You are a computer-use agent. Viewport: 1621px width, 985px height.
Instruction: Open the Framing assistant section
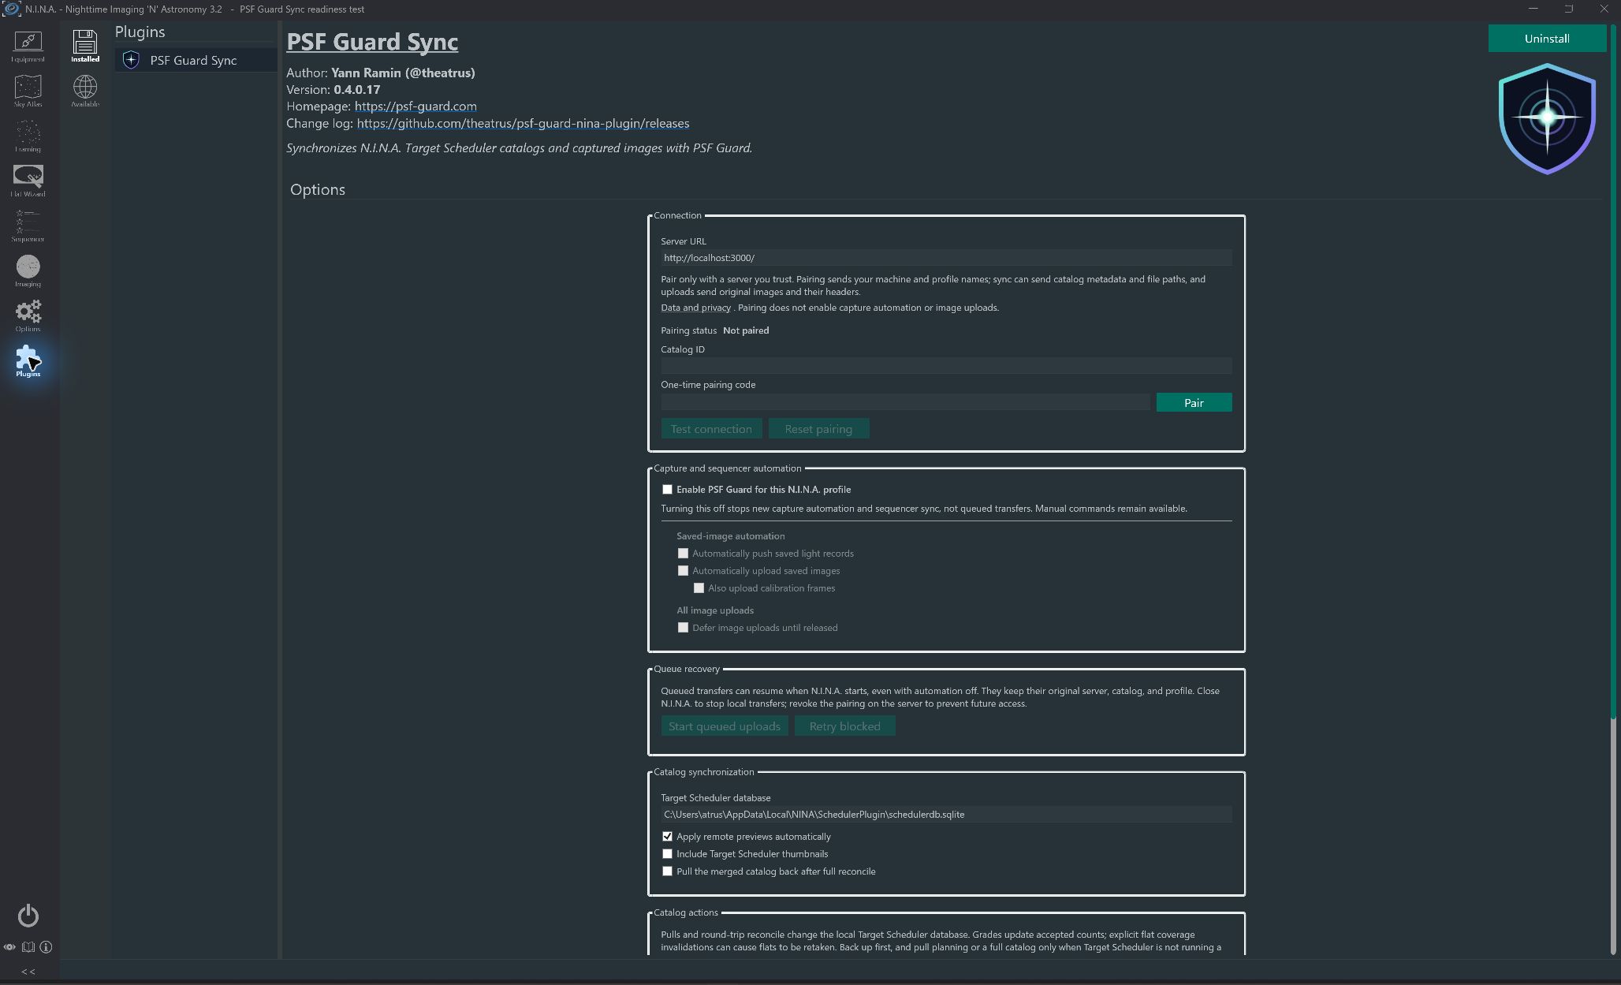point(28,136)
